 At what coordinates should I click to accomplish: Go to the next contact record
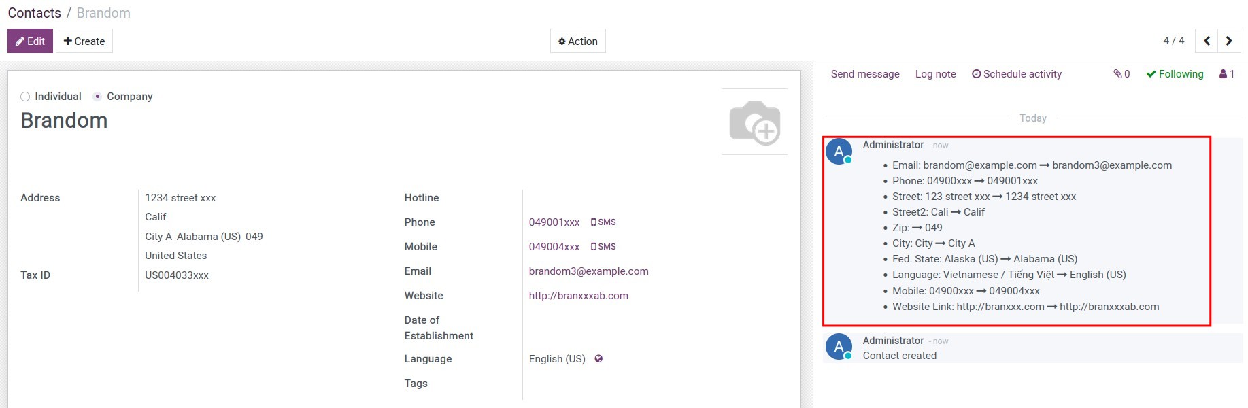pos(1229,41)
